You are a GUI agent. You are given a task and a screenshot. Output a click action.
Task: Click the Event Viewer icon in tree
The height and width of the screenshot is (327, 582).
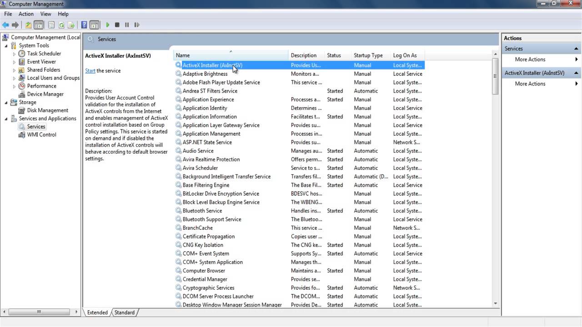point(22,62)
